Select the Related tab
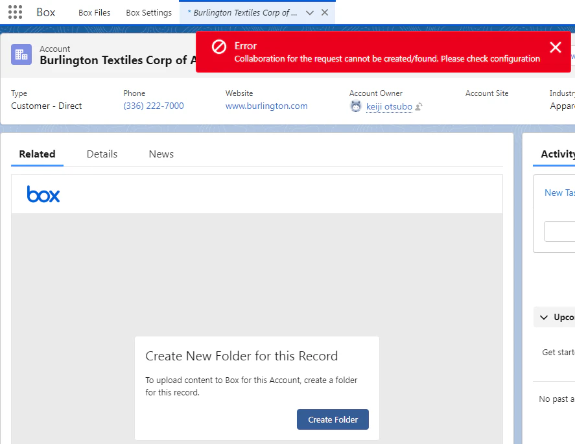 (x=37, y=154)
